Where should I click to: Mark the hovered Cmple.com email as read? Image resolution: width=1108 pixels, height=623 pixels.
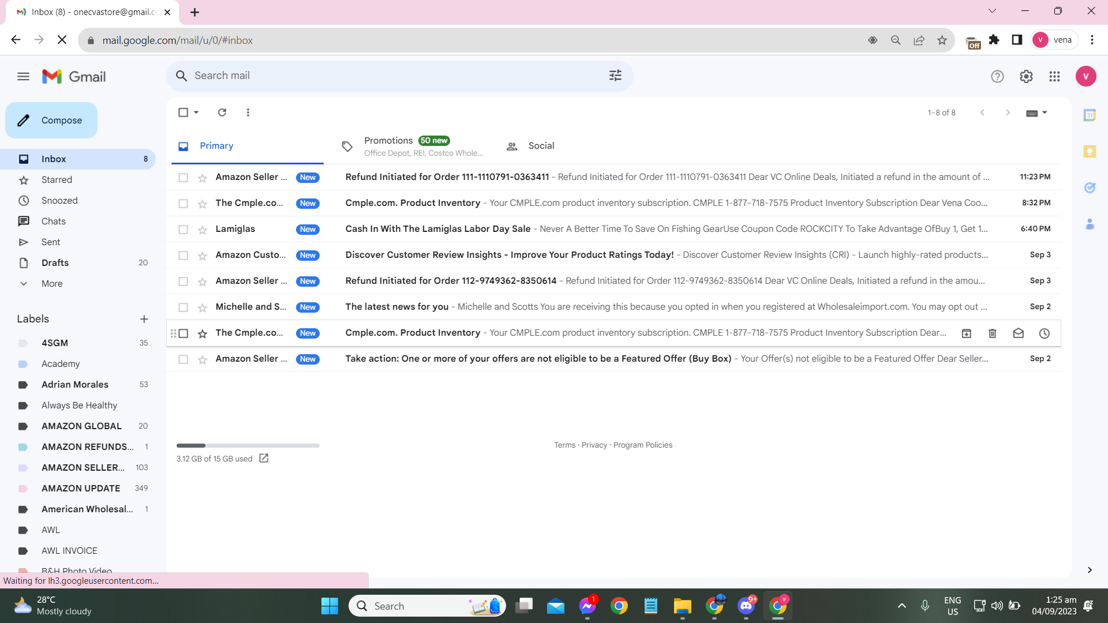[1019, 333]
